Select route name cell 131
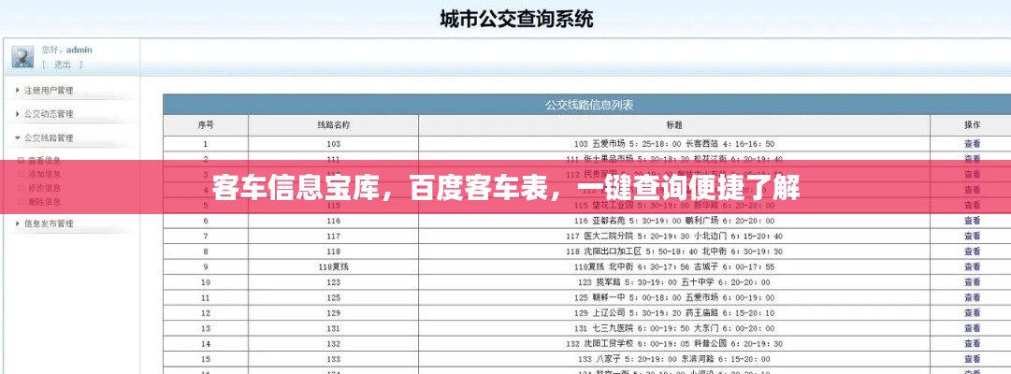The height and width of the screenshot is (374, 1011). pos(333,329)
